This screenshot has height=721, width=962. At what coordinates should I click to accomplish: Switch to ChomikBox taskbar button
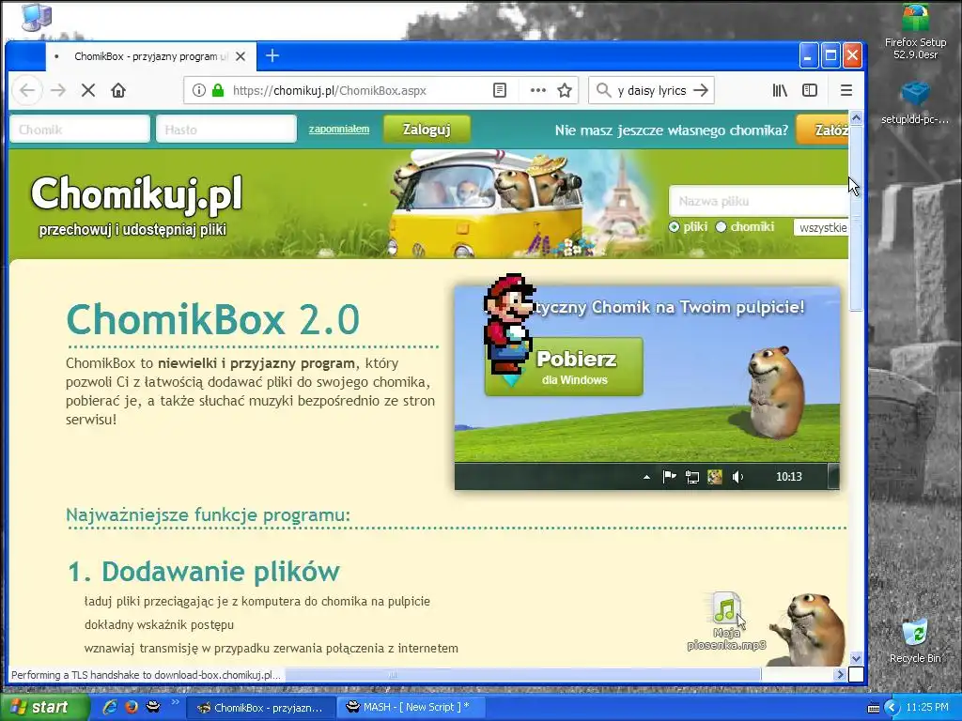click(x=261, y=708)
